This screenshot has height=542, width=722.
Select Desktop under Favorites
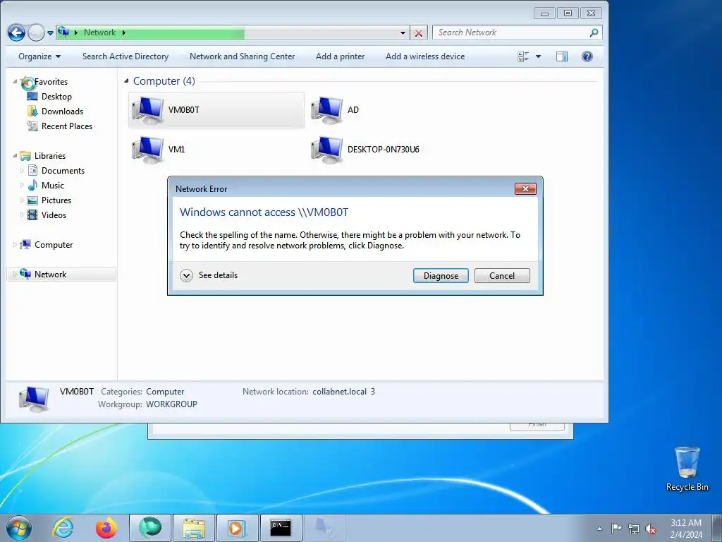(56, 96)
